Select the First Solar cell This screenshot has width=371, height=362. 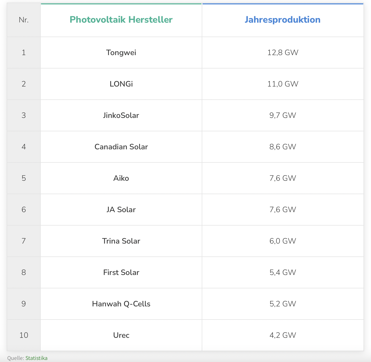(x=121, y=272)
